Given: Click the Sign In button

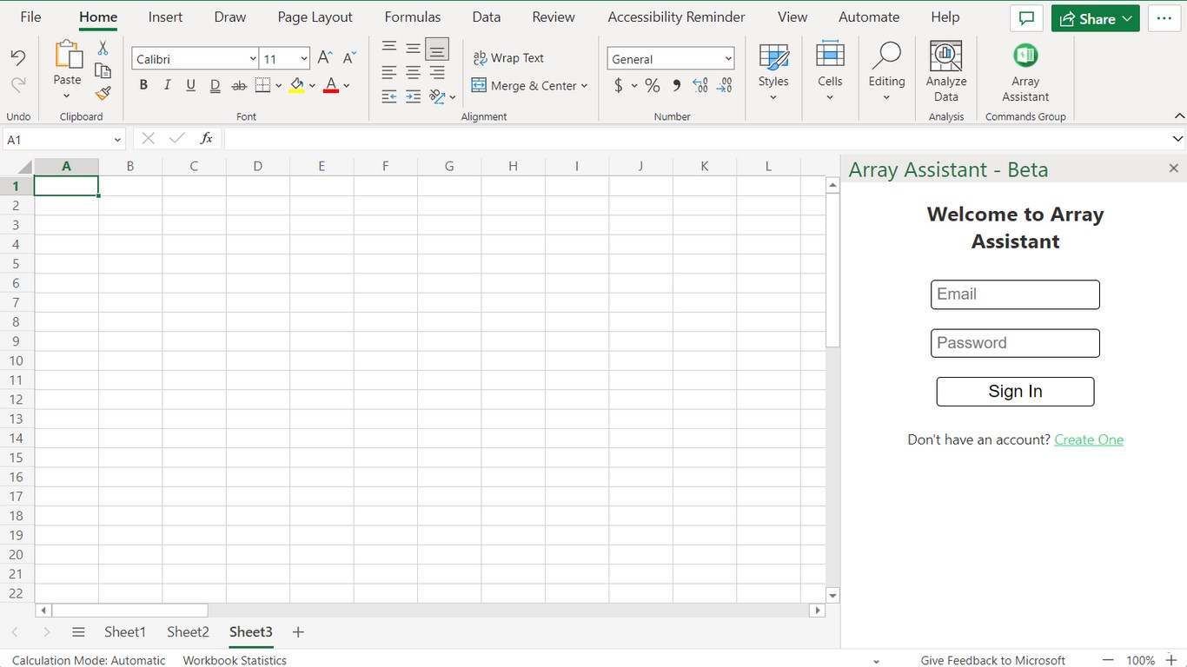Looking at the screenshot, I should coord(1015,392).
